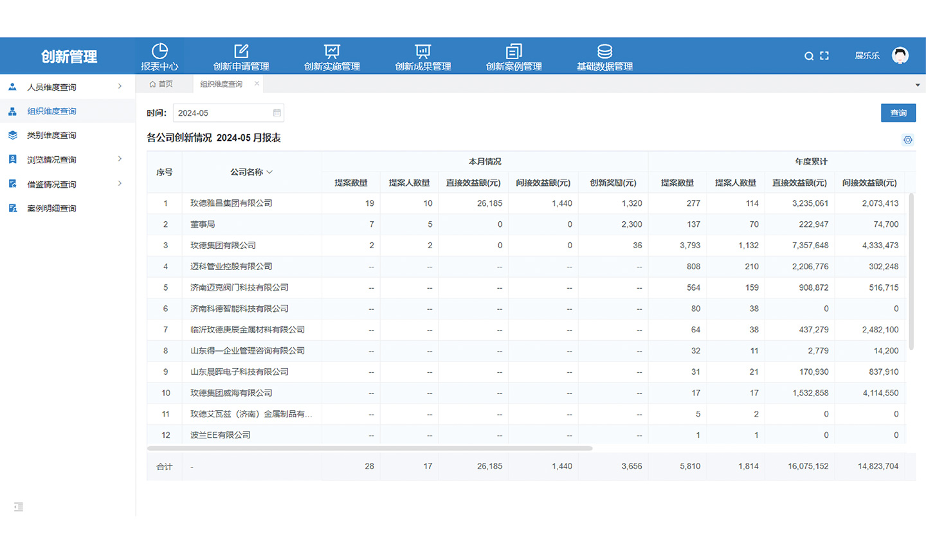The height and width of the screenshot is (553, 926).
Task: Click the 查询 button
Action: click(x=898, y=113)
